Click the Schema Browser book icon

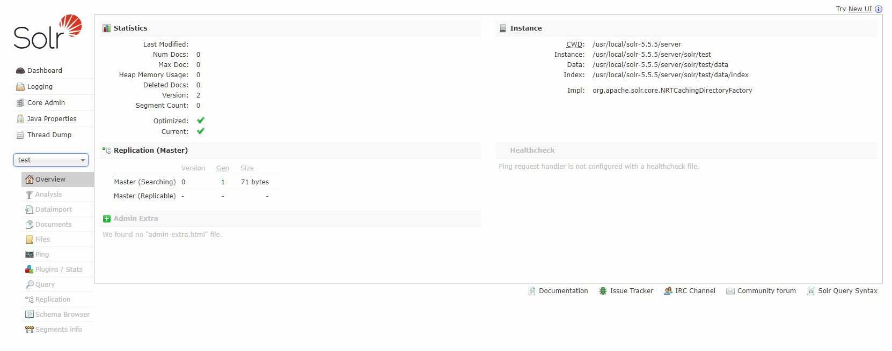(x=30, y=315)
